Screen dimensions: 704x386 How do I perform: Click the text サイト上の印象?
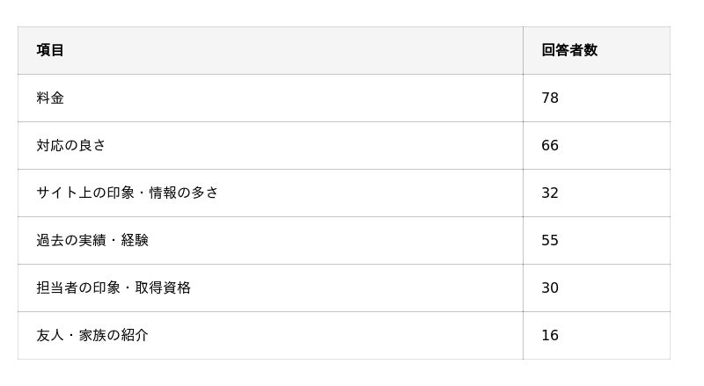point(84,193)
